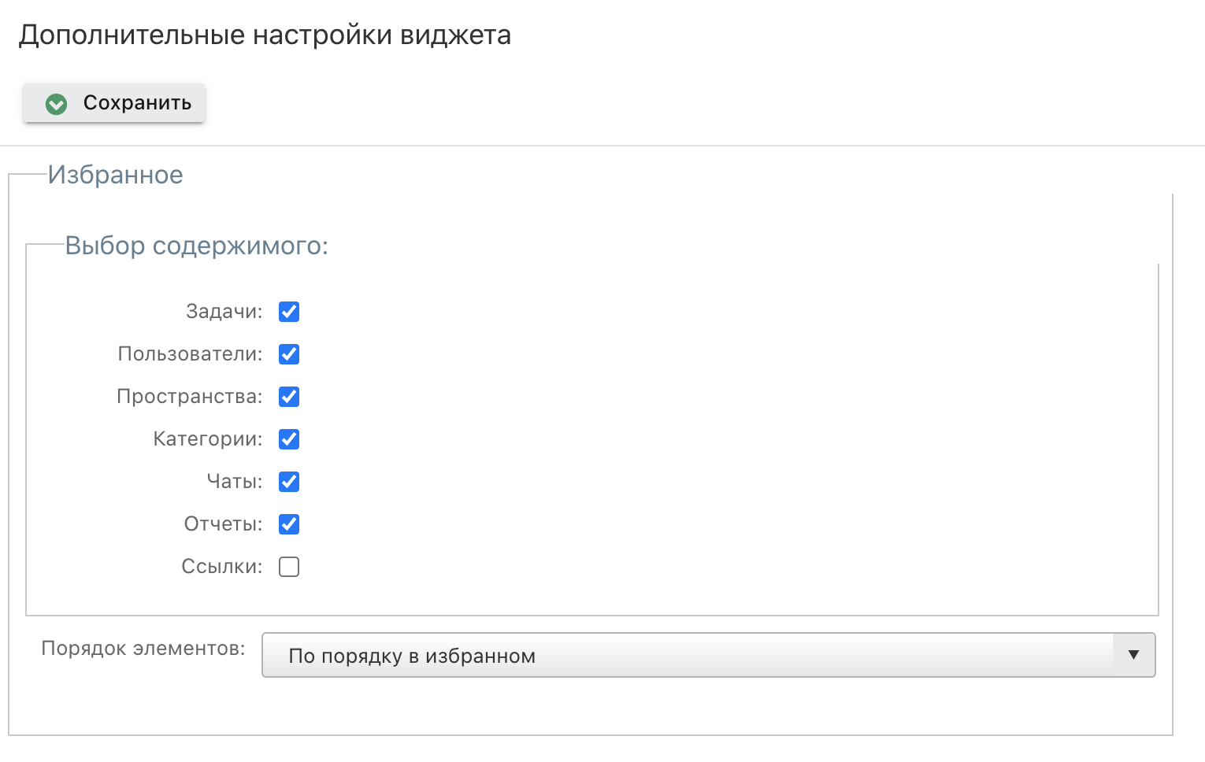
Task: Toggle the Пользователи checkbox
Action: coord(289,354)
